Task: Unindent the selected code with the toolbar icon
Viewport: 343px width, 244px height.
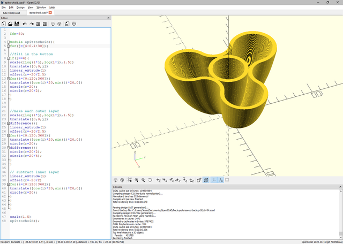Action: click(x=38, y=24)
